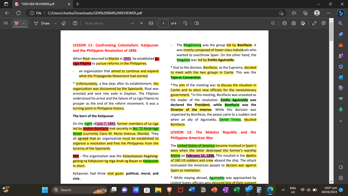This screenshot has height=196, width=348.
Task: Choose the Add text tool
Action: 75,23
